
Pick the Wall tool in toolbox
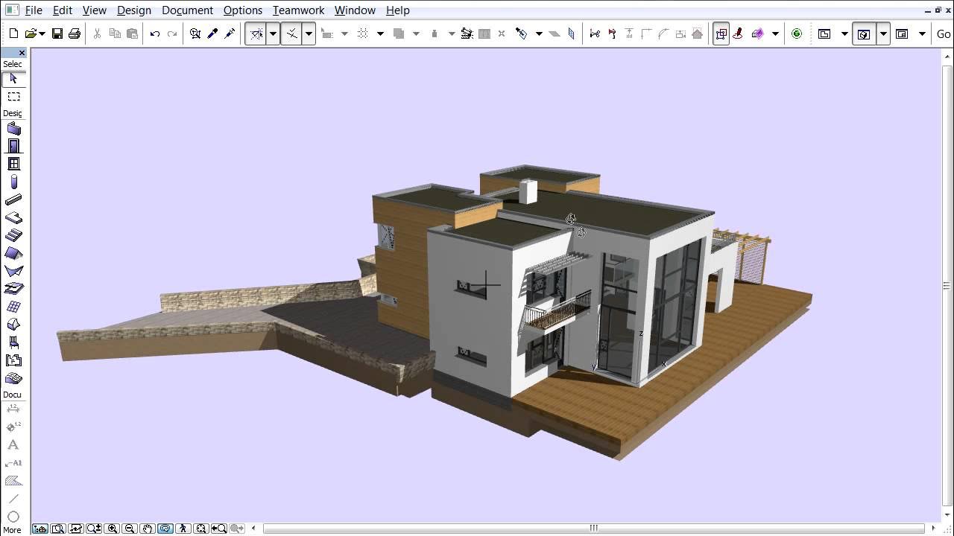coord(13,129)
